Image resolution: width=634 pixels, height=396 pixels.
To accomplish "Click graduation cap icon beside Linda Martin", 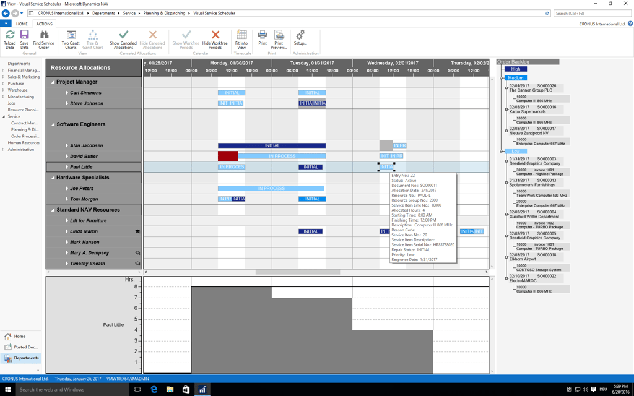I will (137, 231).
